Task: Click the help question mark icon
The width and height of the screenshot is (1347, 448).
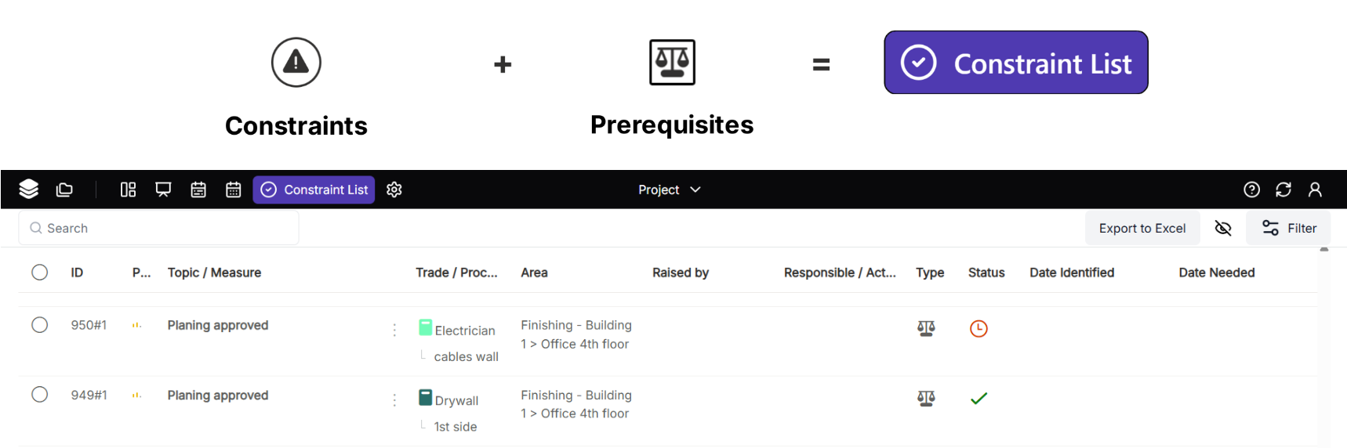Action: pos(1251,190)
